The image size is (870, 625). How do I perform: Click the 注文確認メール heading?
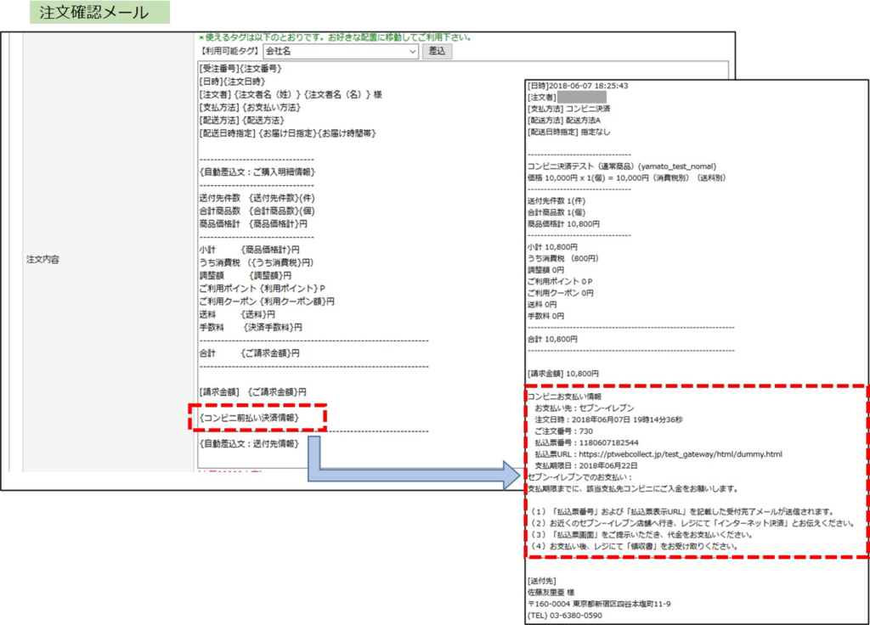94,12
